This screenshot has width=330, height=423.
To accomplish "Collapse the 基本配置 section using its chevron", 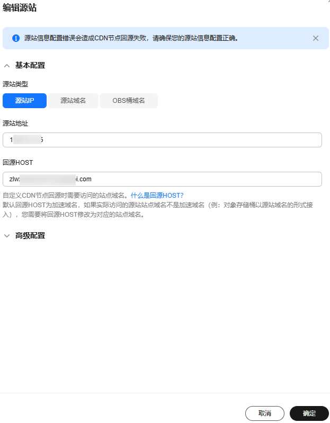I will (x=7, y=66).
